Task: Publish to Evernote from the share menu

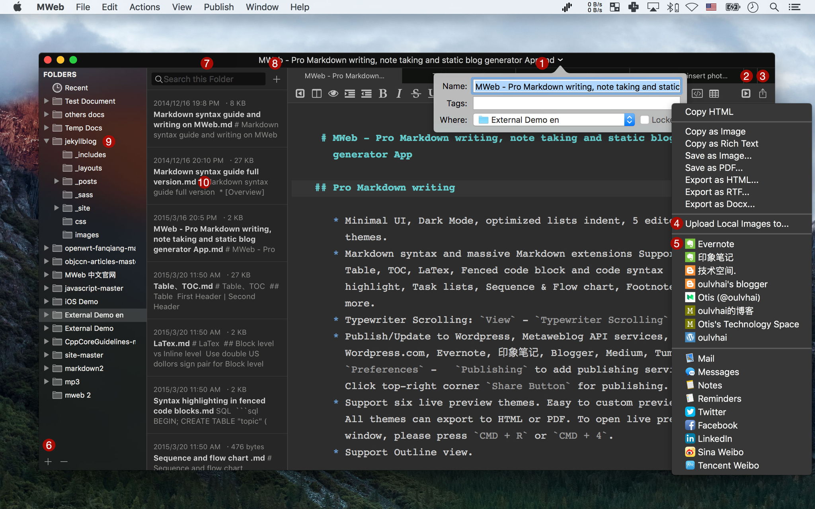Action: pos(709,244)
